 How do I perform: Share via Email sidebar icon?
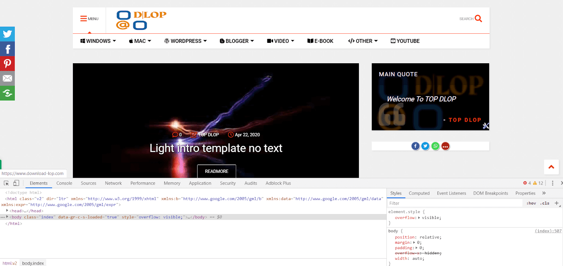tap(7, 78)
